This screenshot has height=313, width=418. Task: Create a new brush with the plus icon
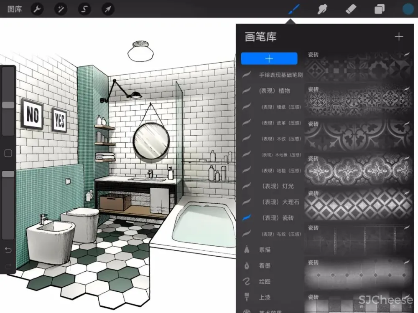click(399, 37)
